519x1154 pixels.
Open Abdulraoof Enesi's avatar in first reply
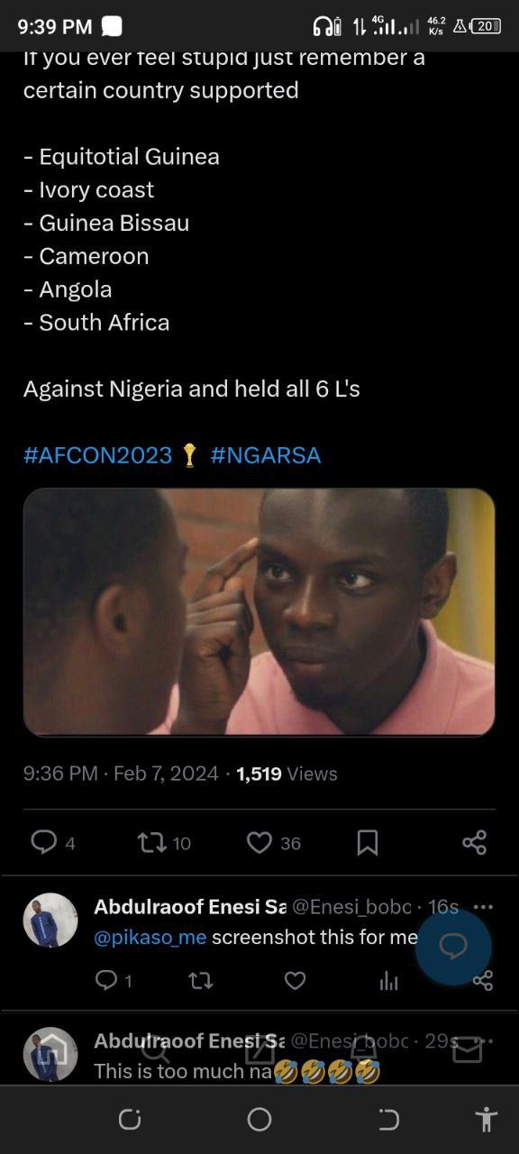point(50,920)
